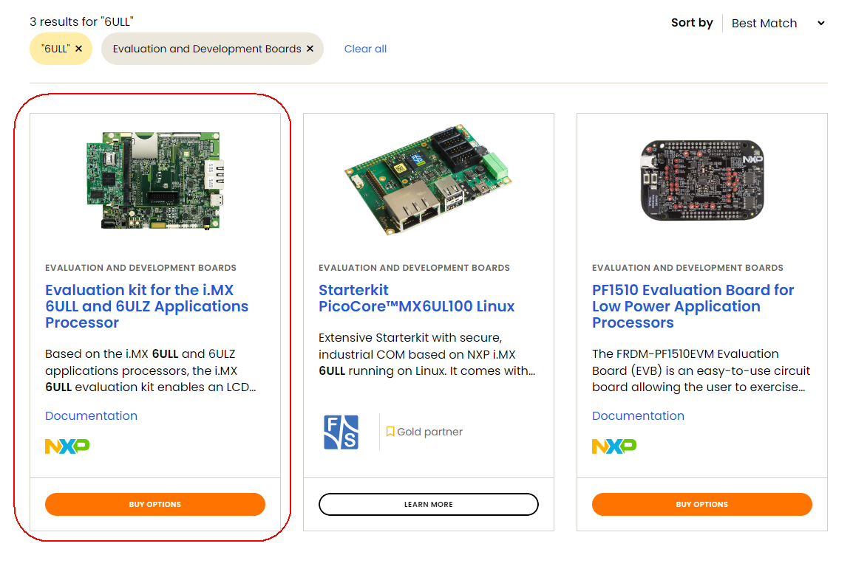
Task: Click the "6ULL" filter chip label
Action: point(55,49)
